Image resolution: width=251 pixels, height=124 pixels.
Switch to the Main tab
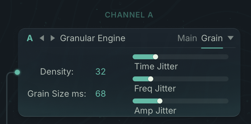click(187, 38)
